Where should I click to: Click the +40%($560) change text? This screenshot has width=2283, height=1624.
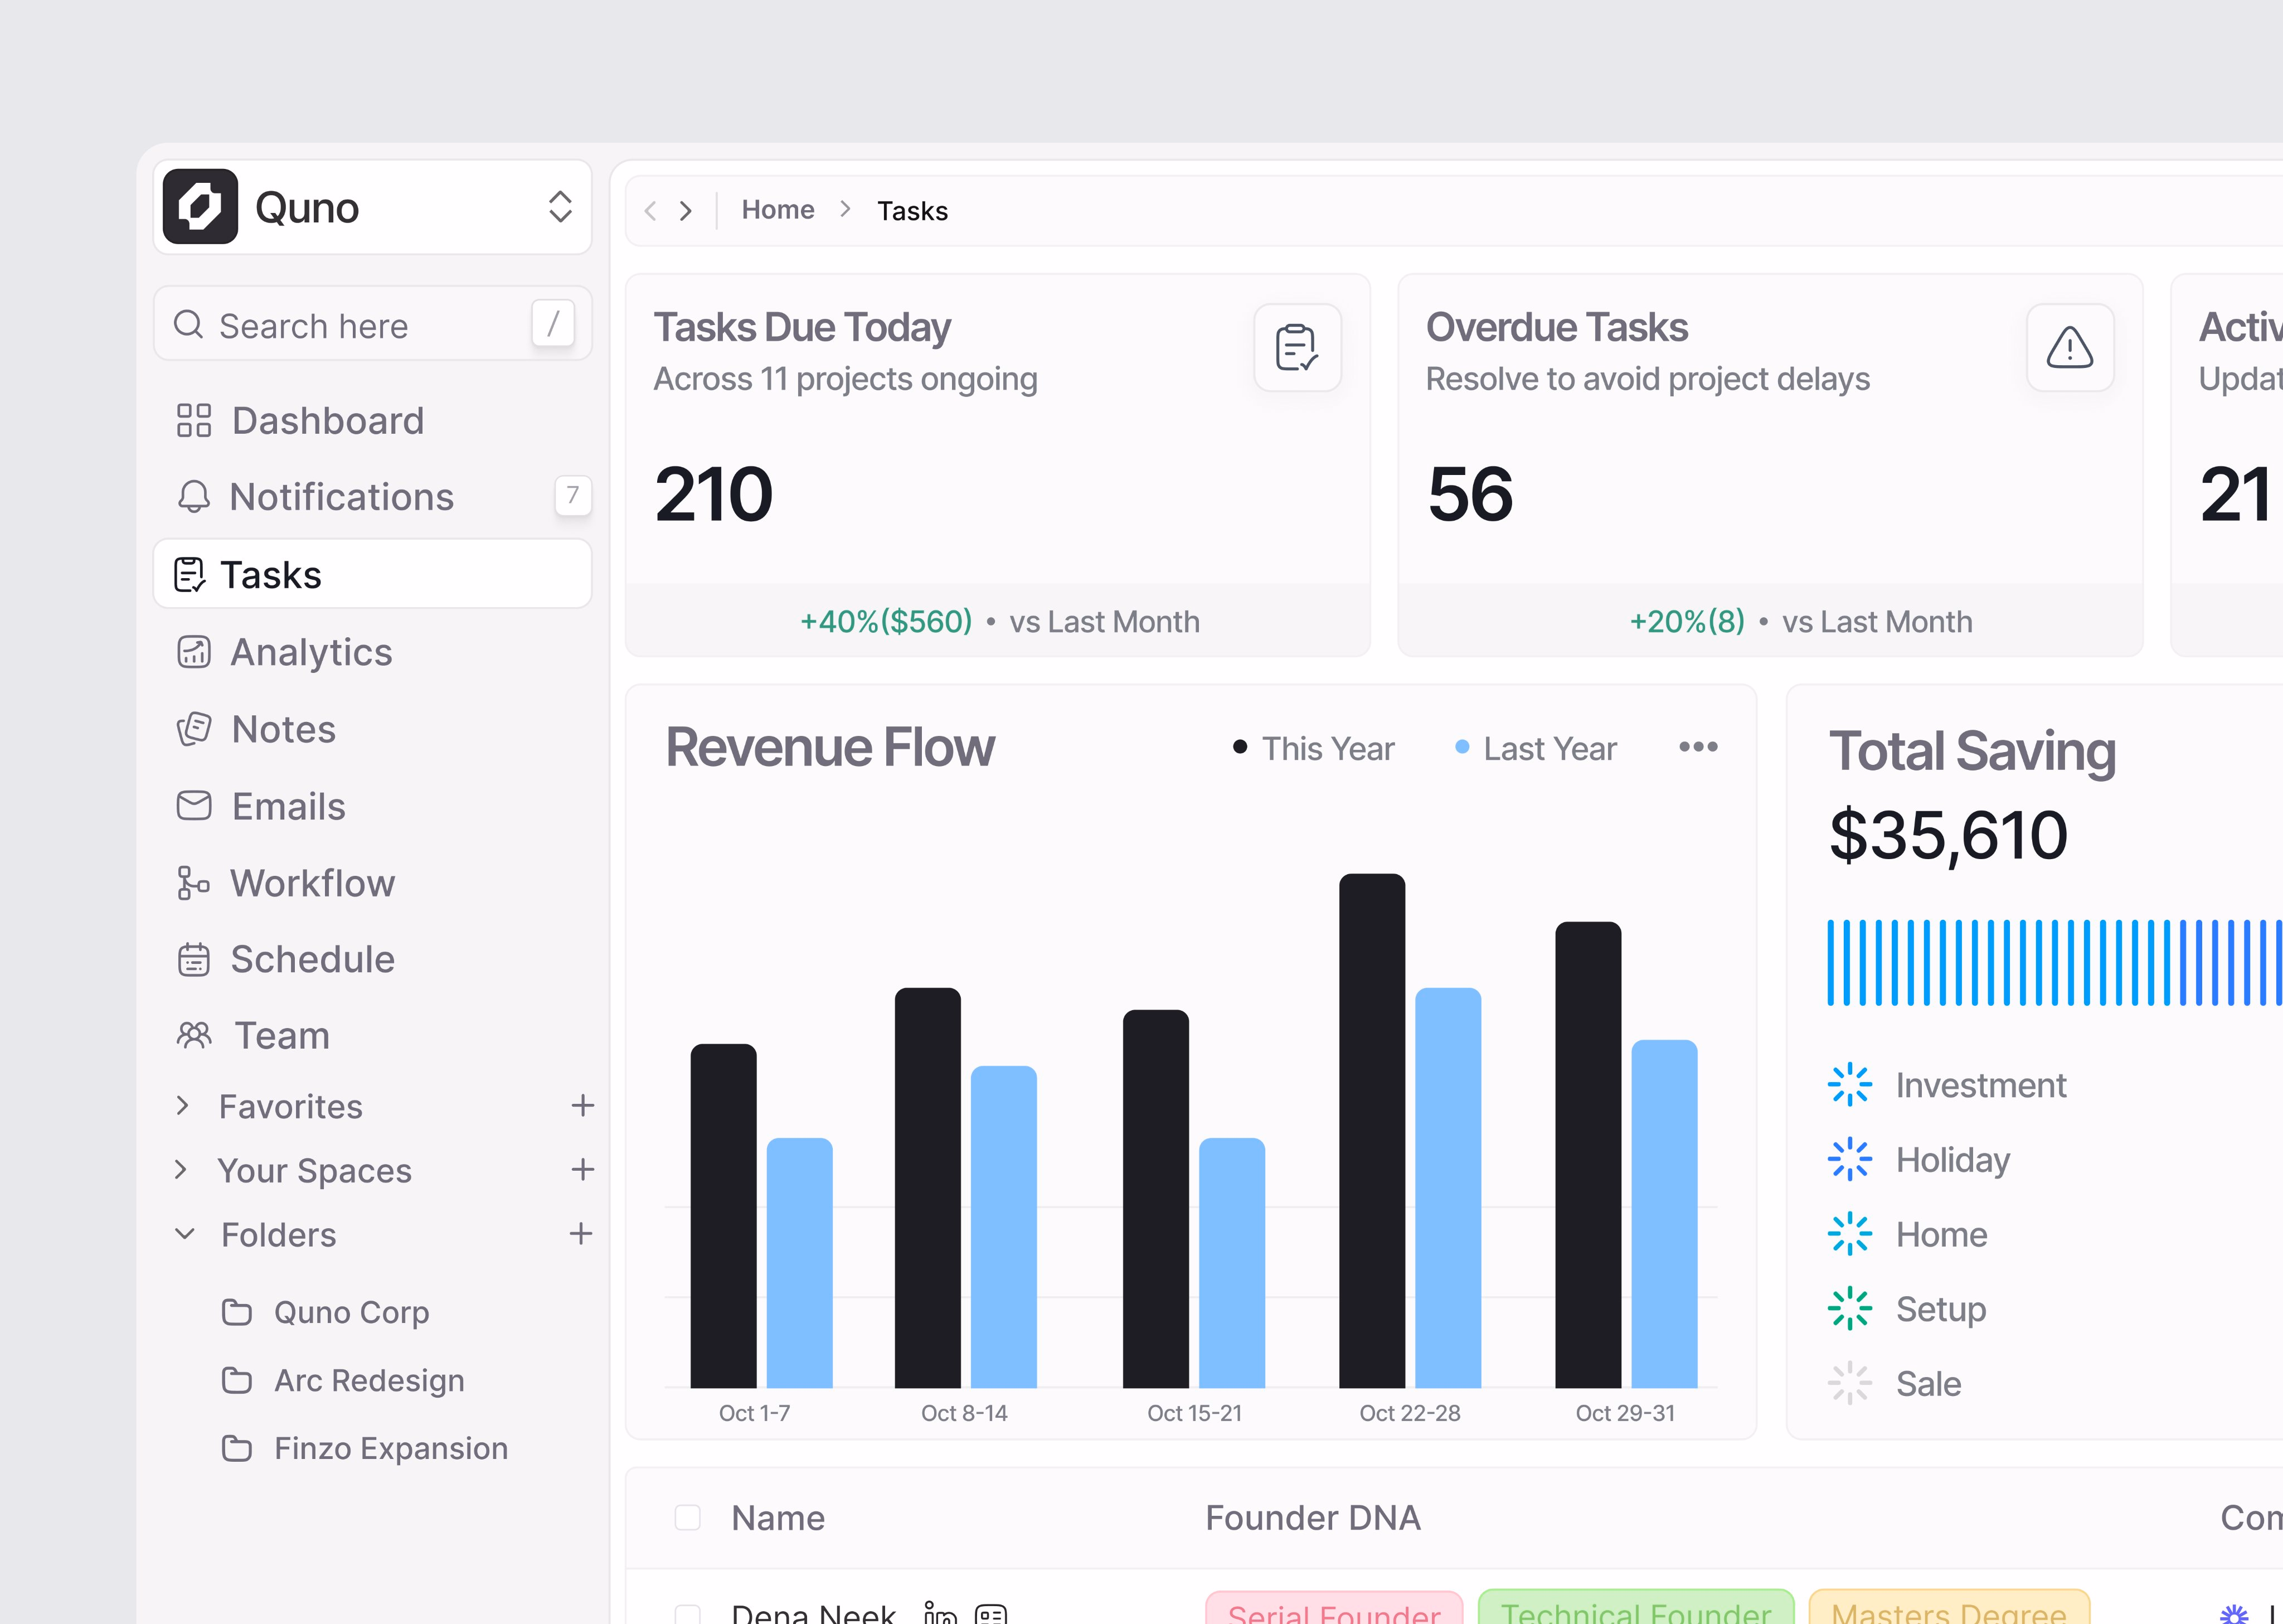coord(887,621)
